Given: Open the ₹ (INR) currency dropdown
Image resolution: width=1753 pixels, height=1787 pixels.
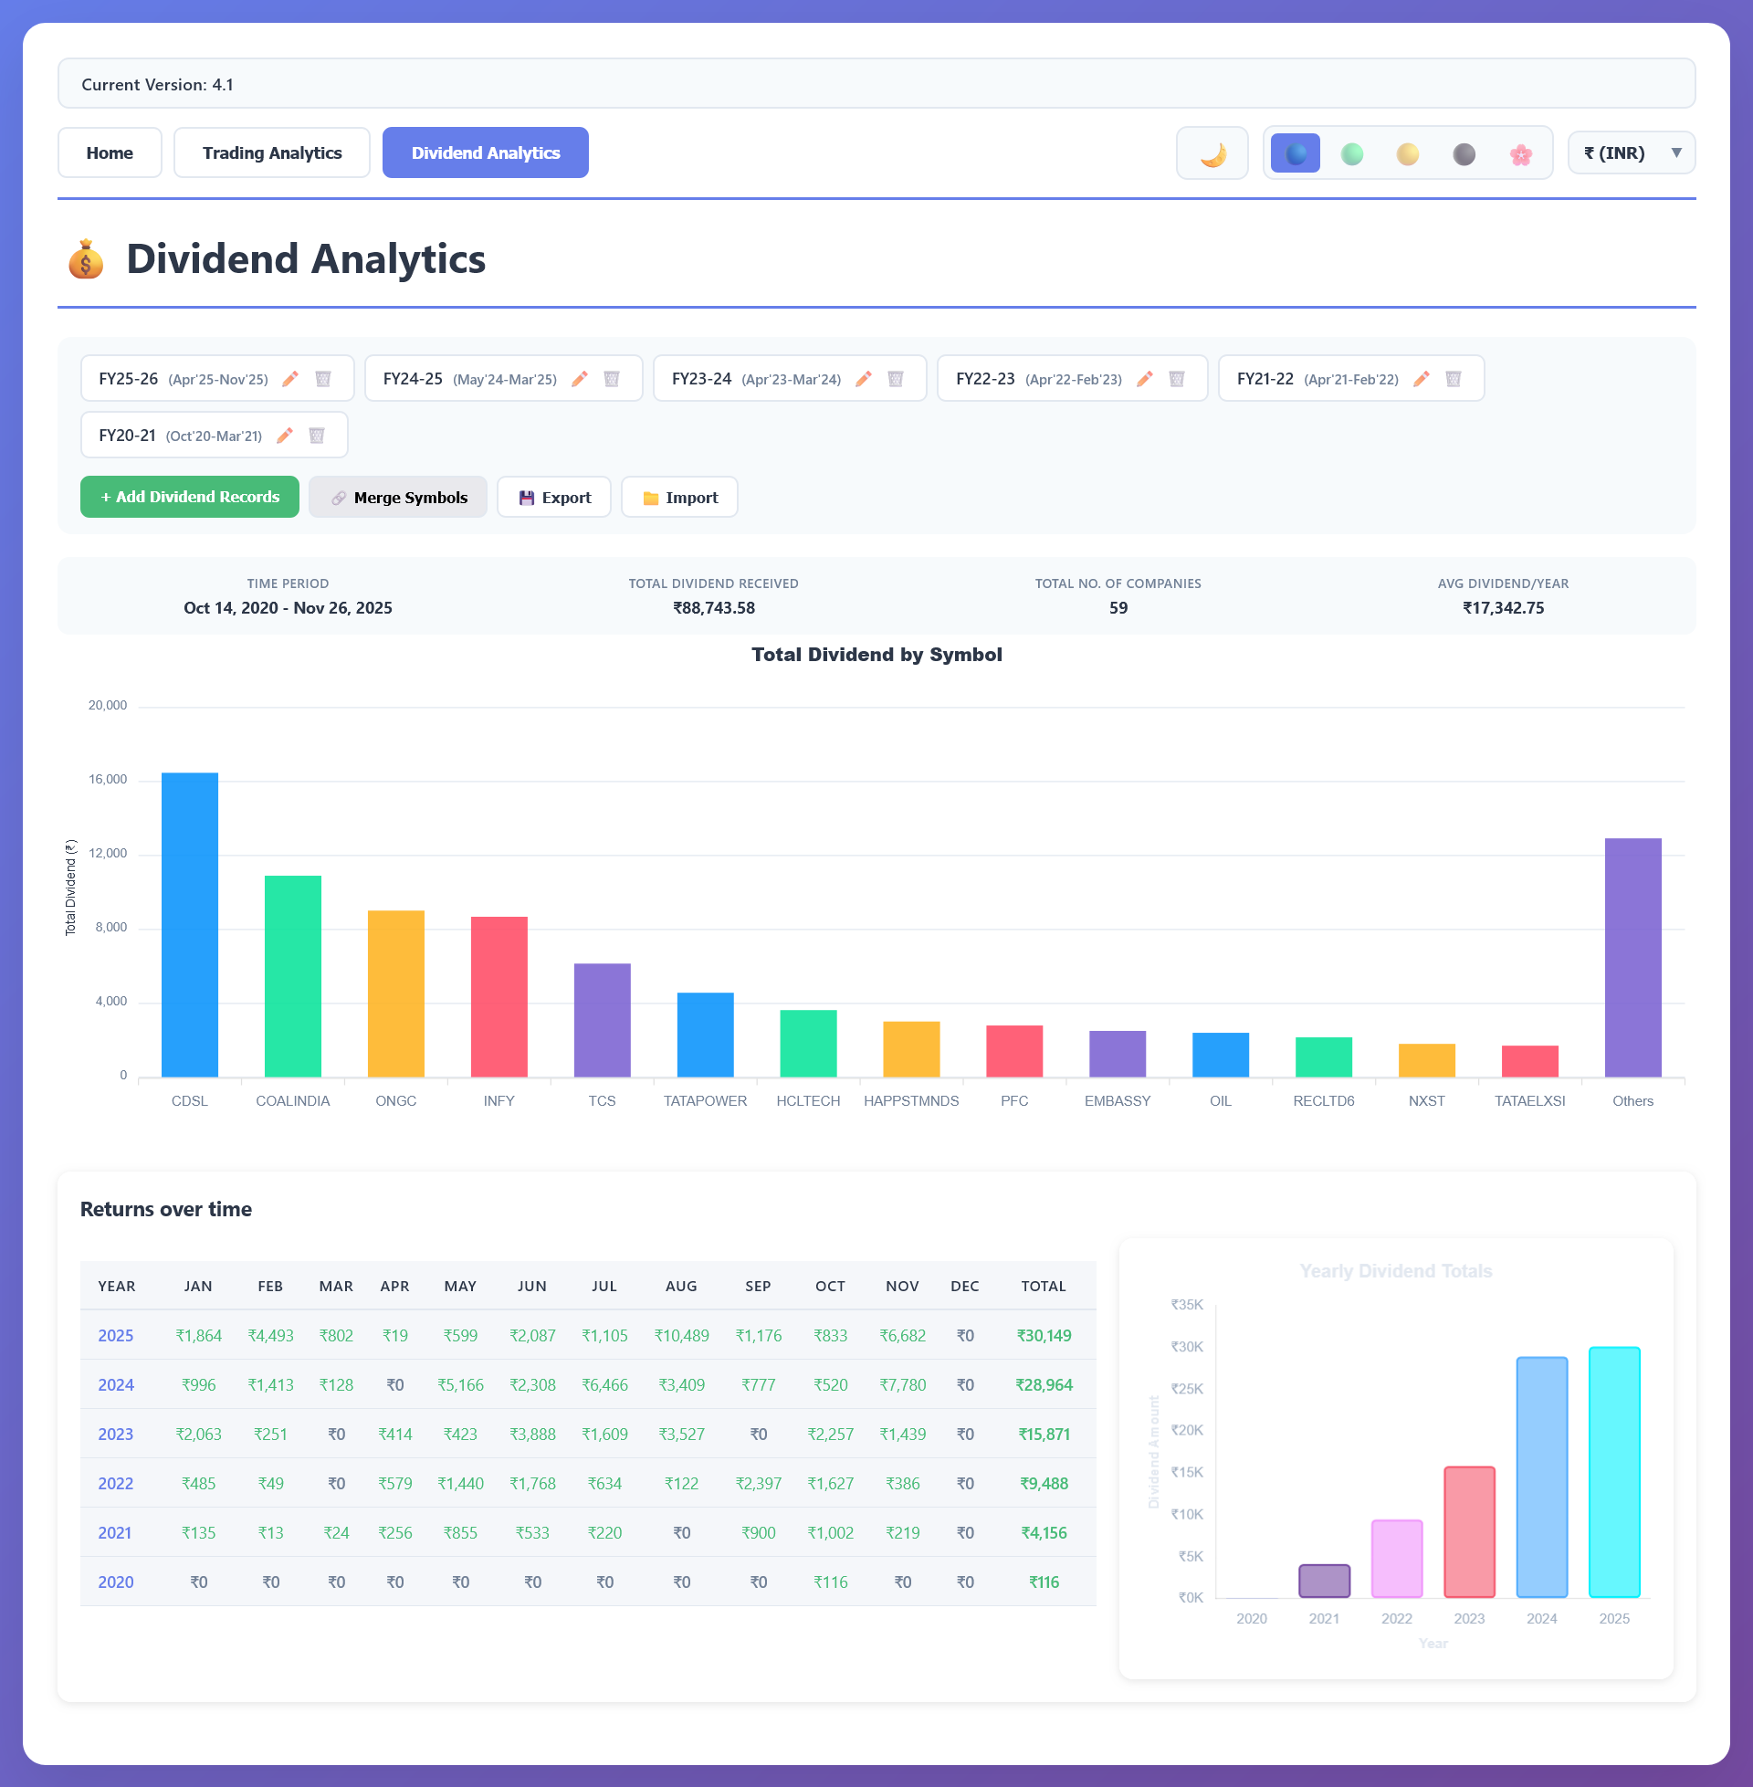Looking at the screenshot, I should click(x=1631, y=153).
